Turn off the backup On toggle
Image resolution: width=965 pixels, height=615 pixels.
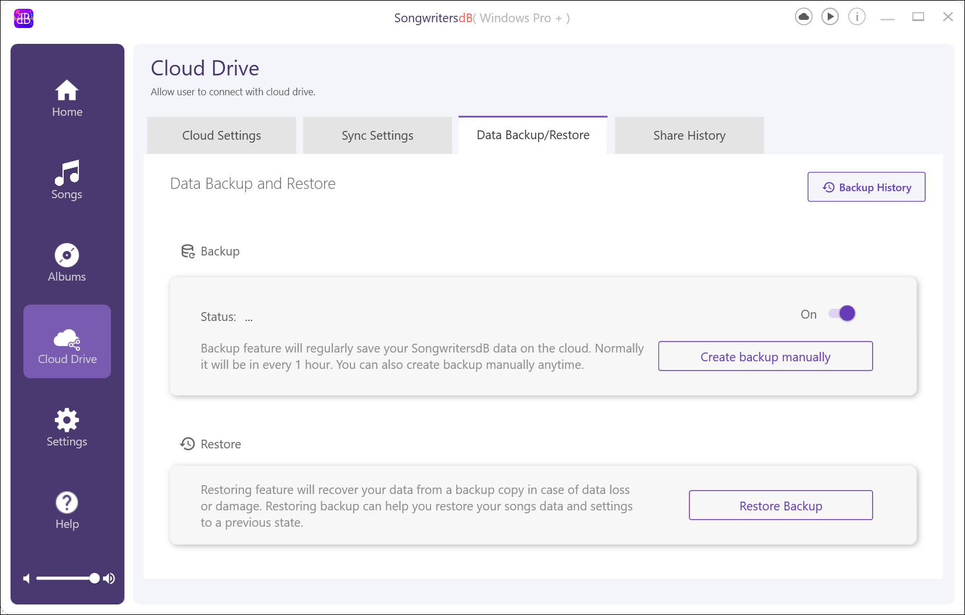point(842,314)
